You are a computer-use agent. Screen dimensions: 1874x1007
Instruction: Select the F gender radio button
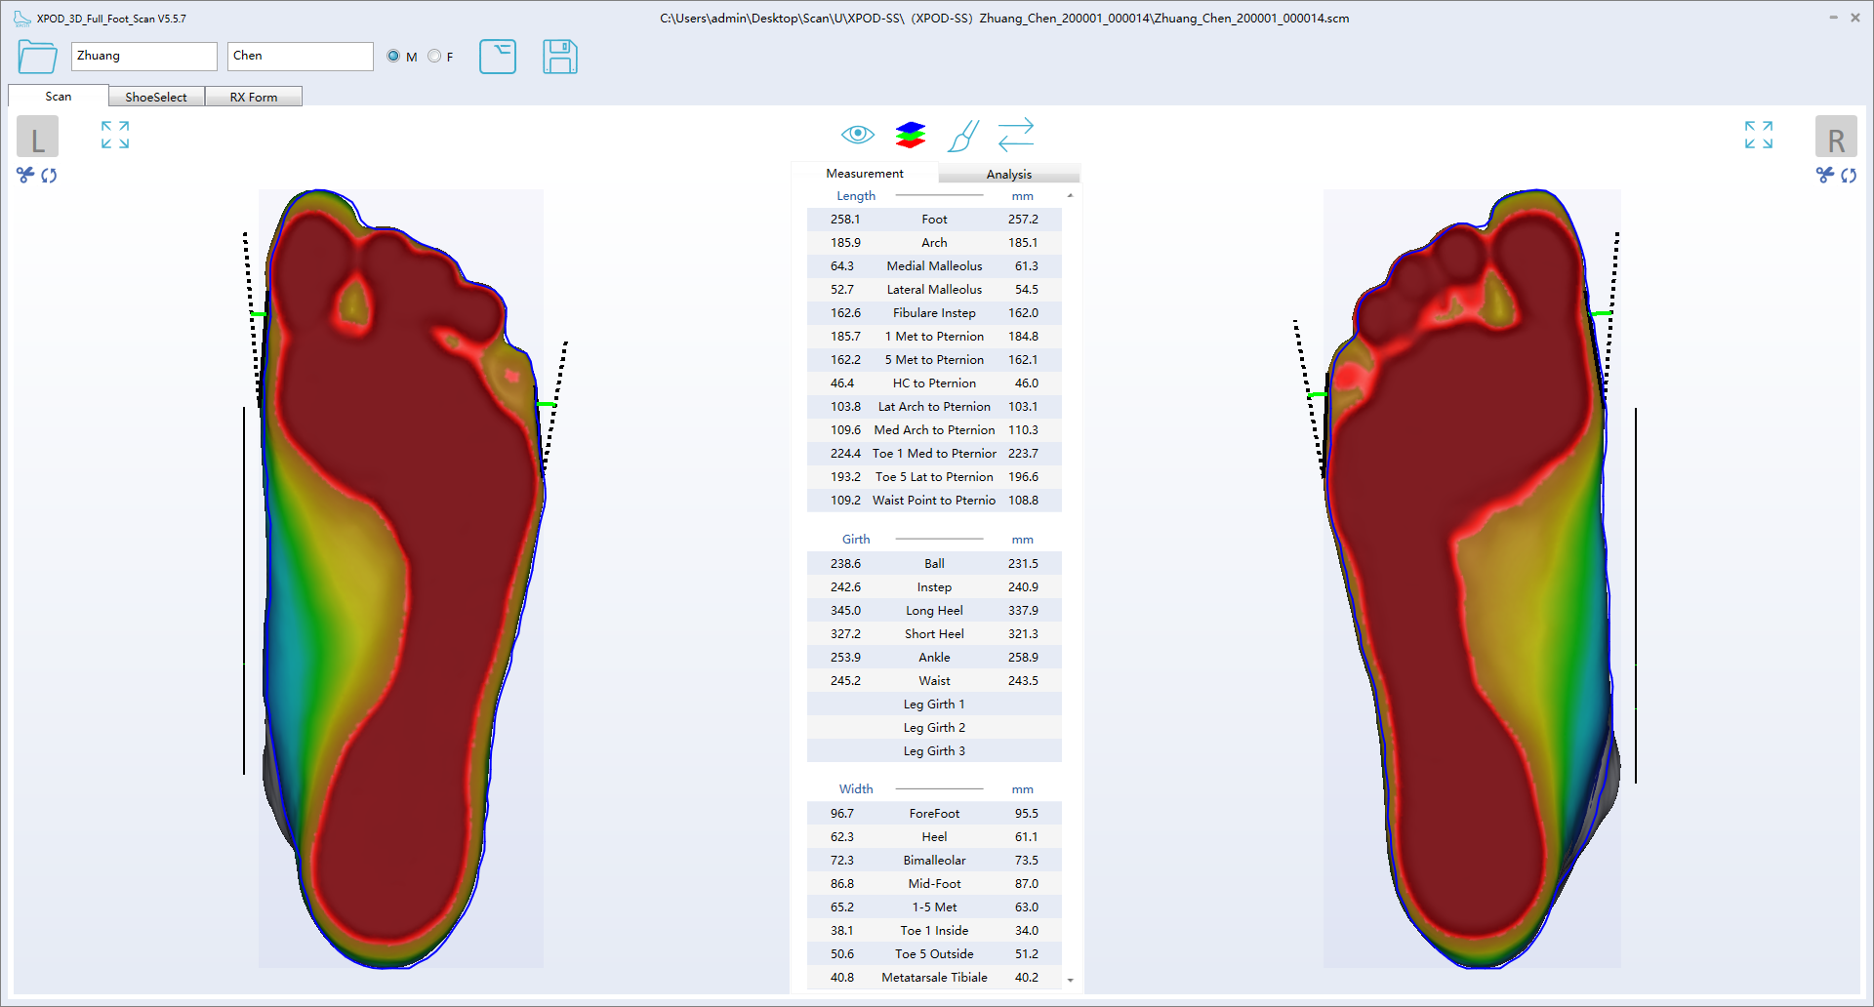tap(434, 57)
